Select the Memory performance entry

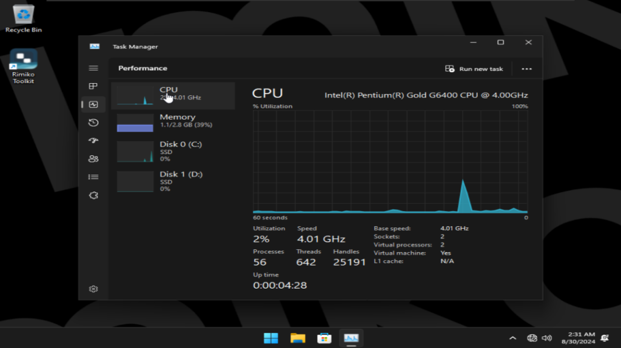point(173,123)
